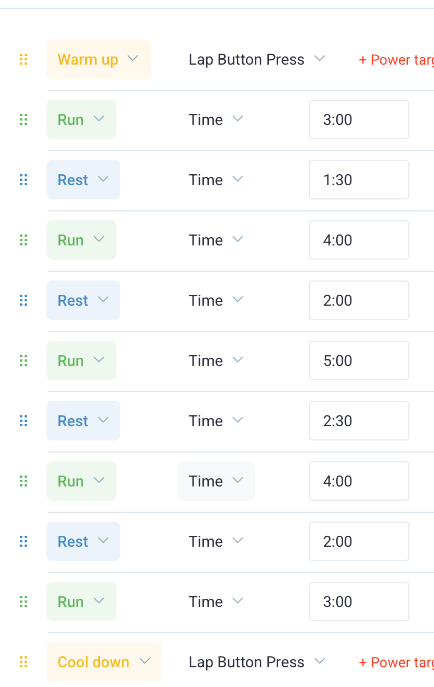Viewport: 434px width, 687px height.
Task: Click the drag handle of the first 2:00 Rest step
Action: (24, 300)
